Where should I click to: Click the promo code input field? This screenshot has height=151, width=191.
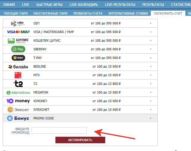[59, 130]
